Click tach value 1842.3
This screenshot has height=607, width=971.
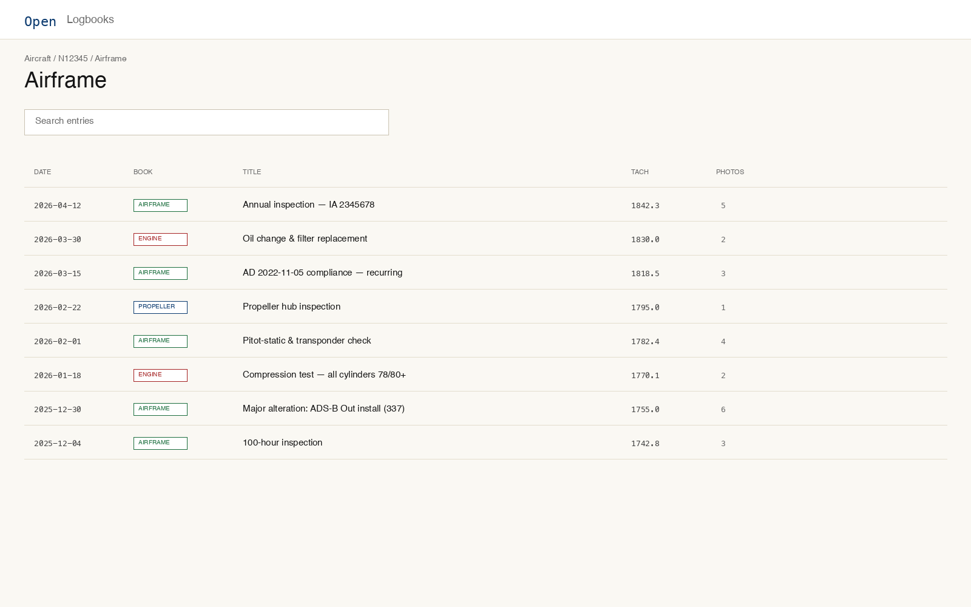[x=645, y=206]
